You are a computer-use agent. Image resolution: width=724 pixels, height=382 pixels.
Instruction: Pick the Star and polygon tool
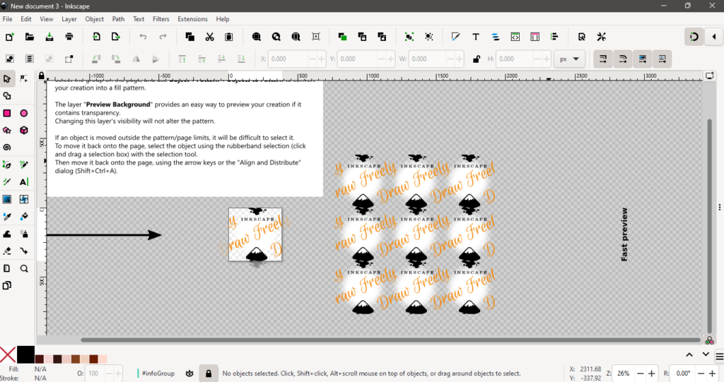7,131
